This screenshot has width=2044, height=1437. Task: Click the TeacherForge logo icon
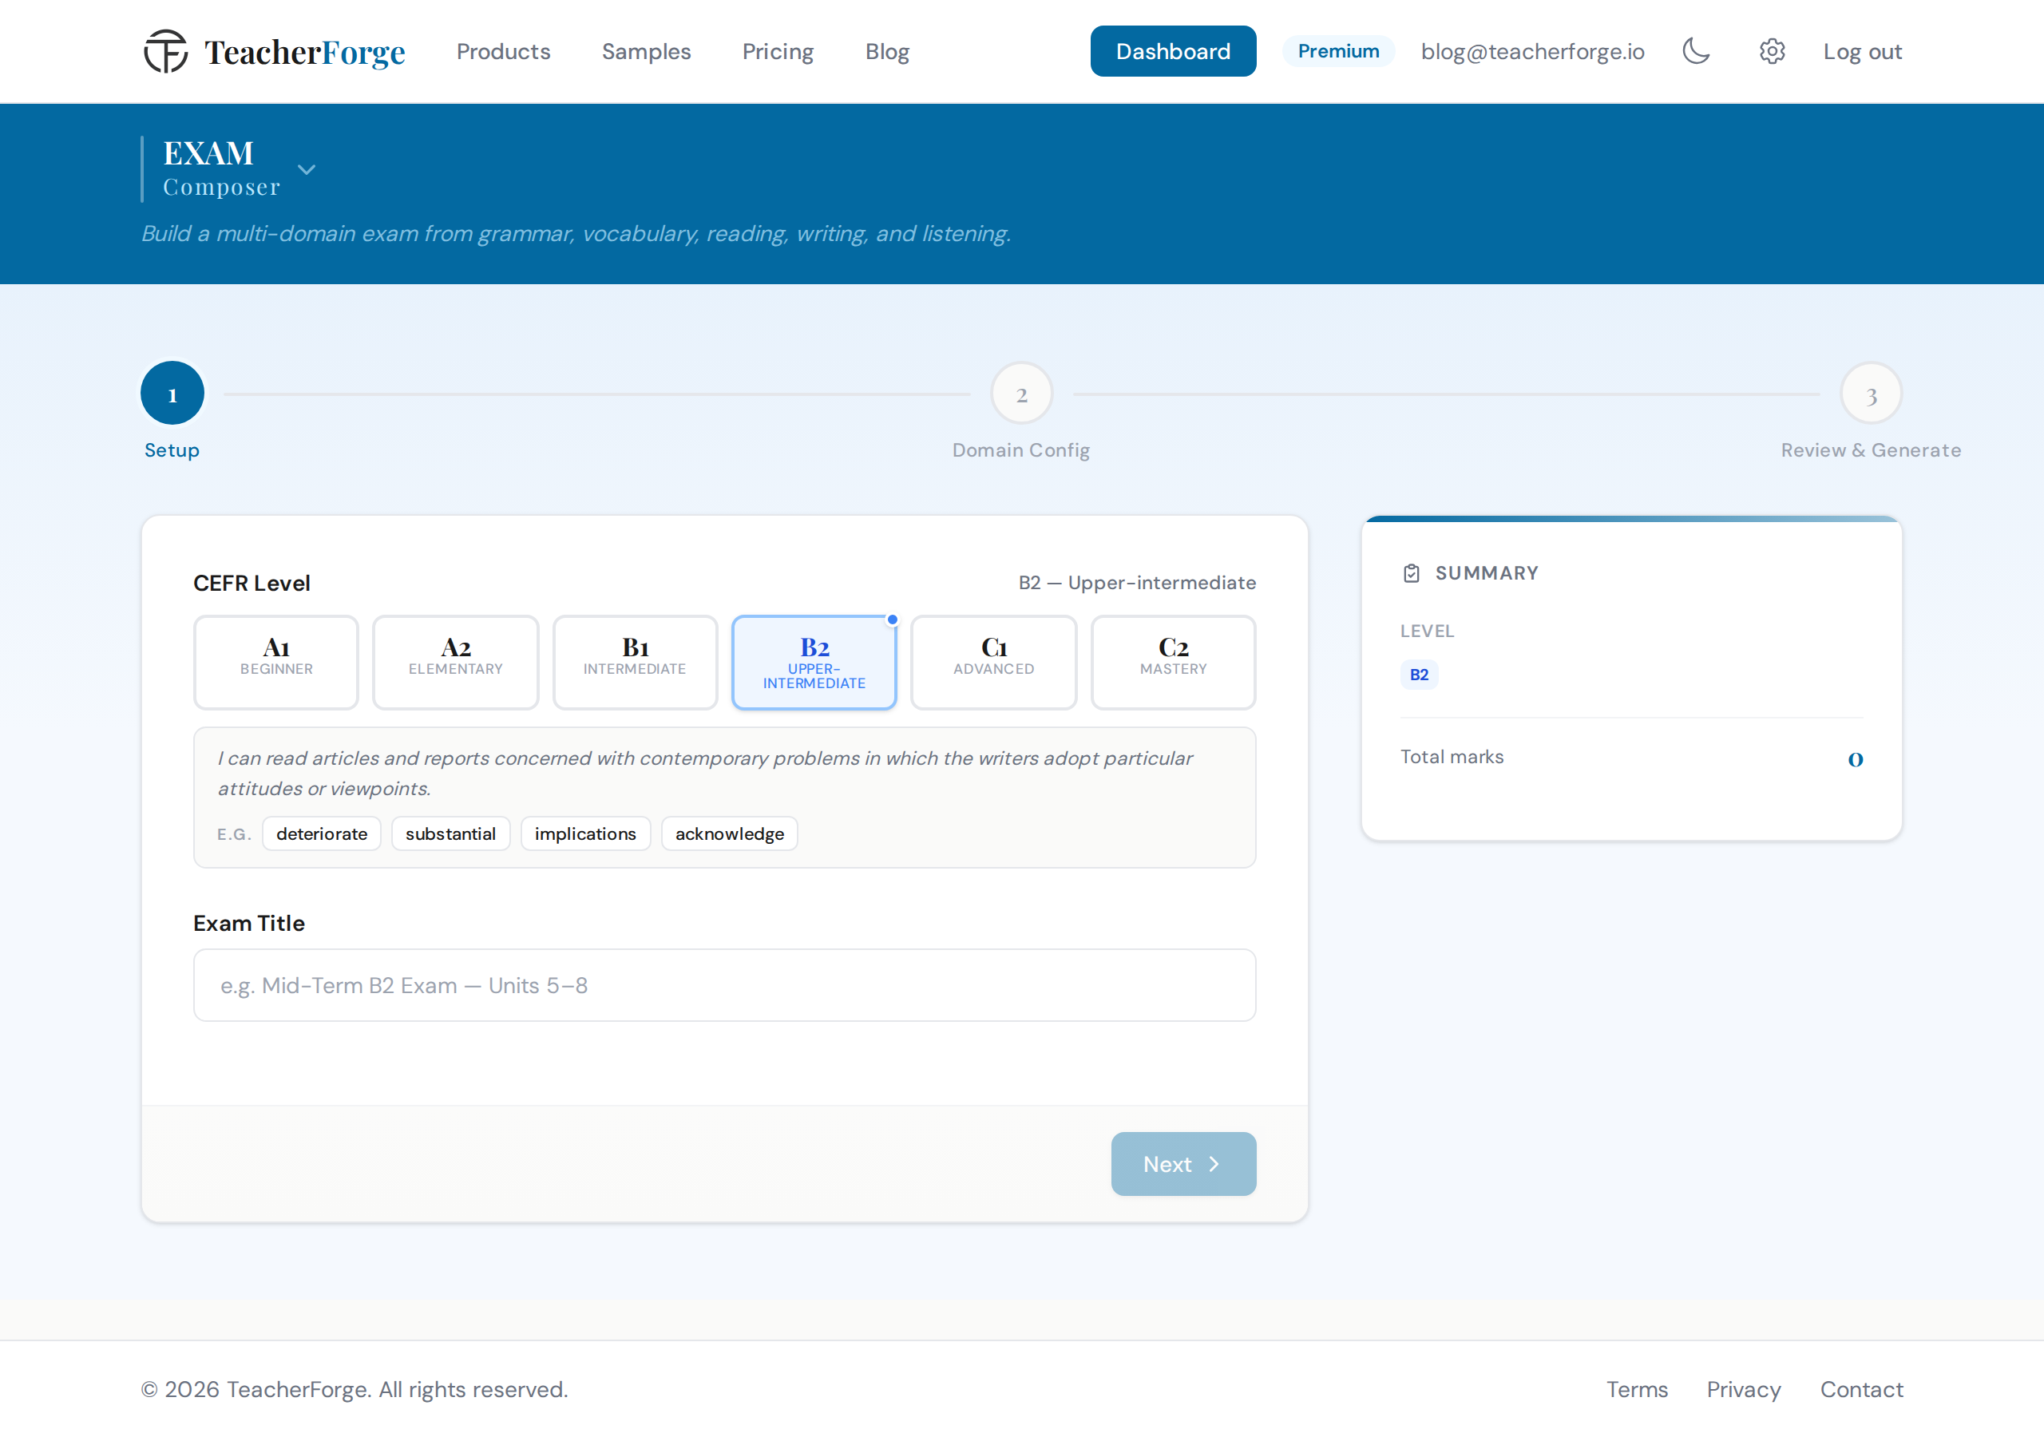click(165, 52)
